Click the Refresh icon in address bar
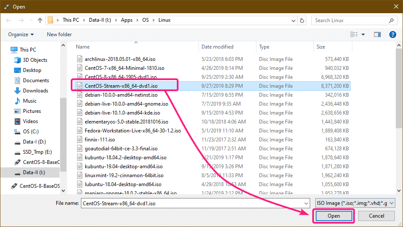 pyautogui.click(x=302, y=20)
